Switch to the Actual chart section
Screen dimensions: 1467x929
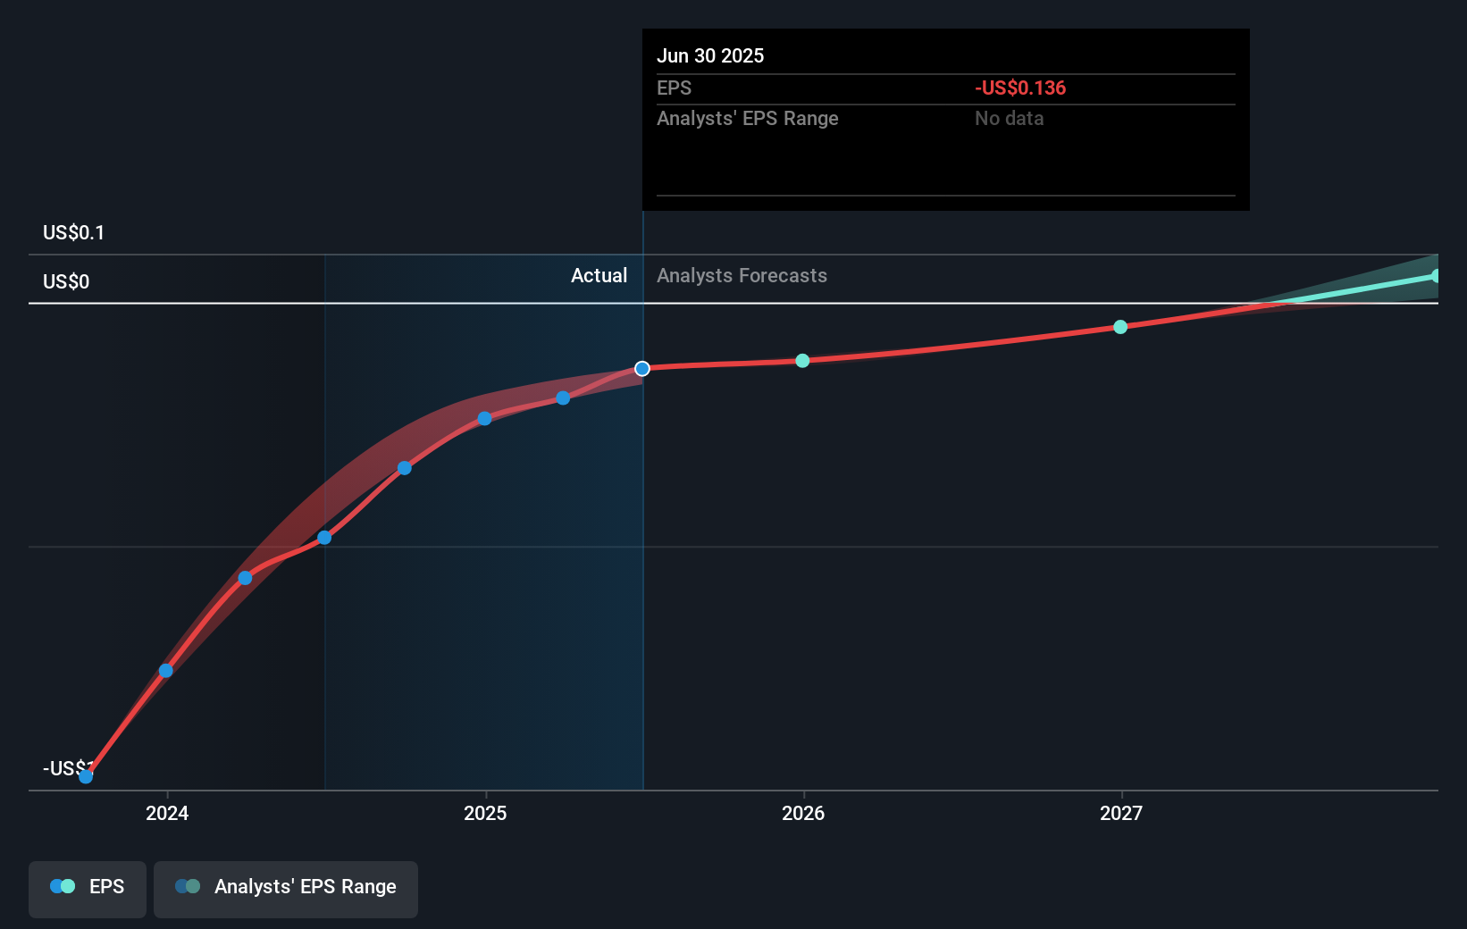599,275
